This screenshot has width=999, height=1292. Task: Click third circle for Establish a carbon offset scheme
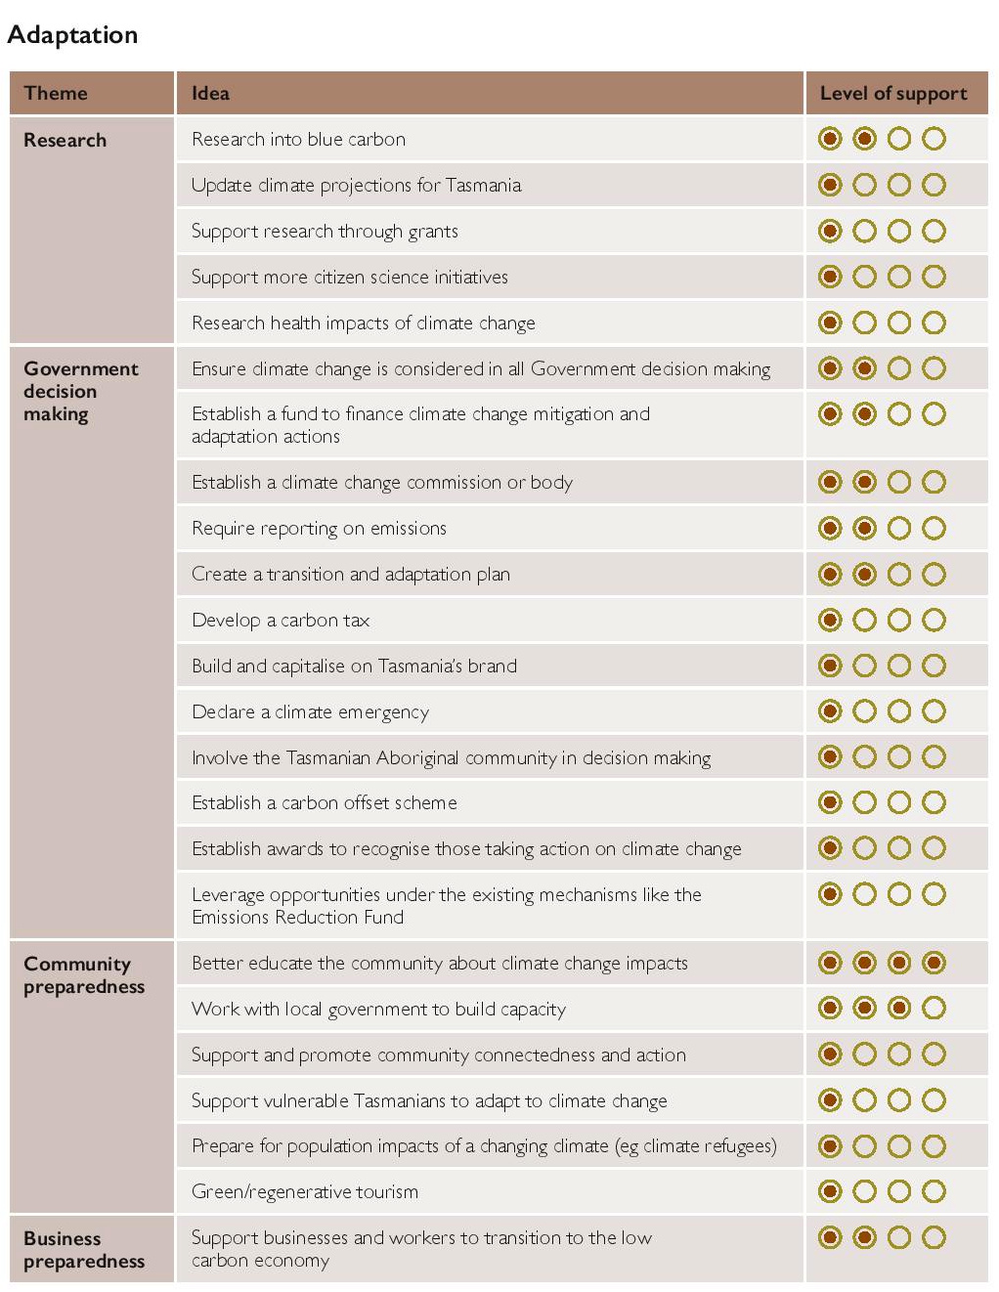[899, 802]
